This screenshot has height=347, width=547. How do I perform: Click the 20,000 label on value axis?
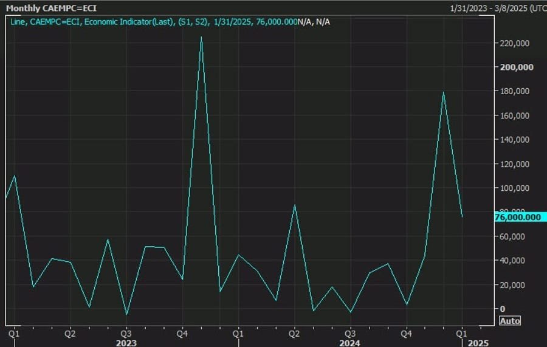point(514,284)
